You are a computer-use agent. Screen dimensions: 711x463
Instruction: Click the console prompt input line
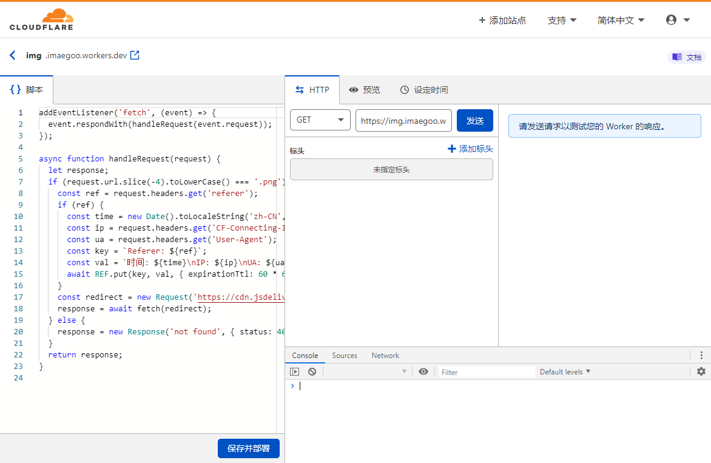498,386
